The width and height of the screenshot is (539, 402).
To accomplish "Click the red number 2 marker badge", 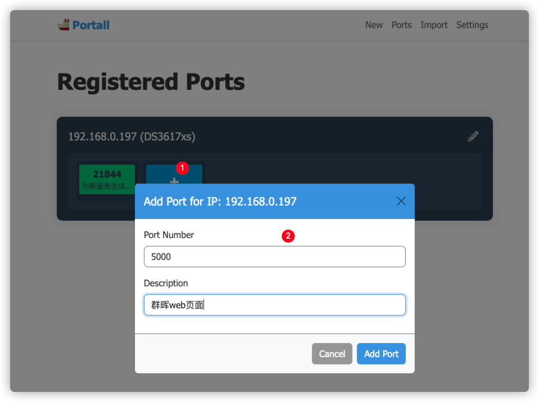I will click(288, 236).
